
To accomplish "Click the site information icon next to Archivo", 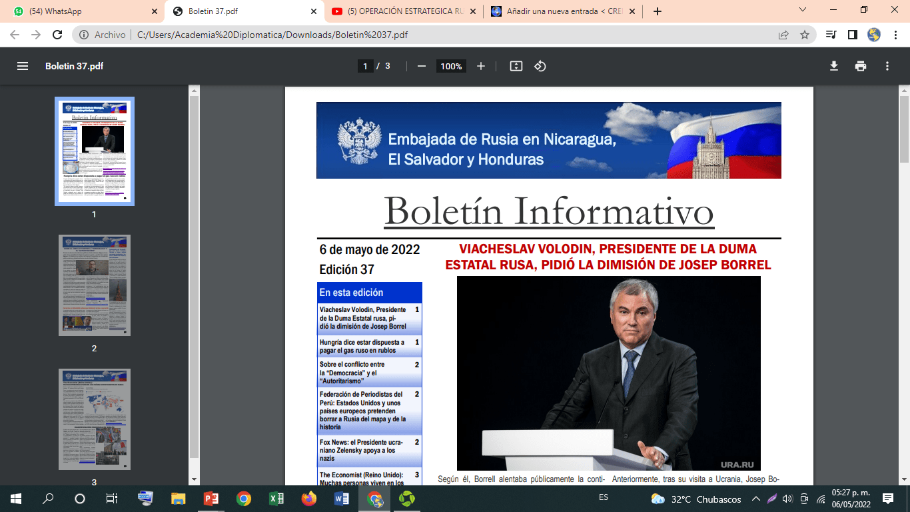I will point(84,35).
